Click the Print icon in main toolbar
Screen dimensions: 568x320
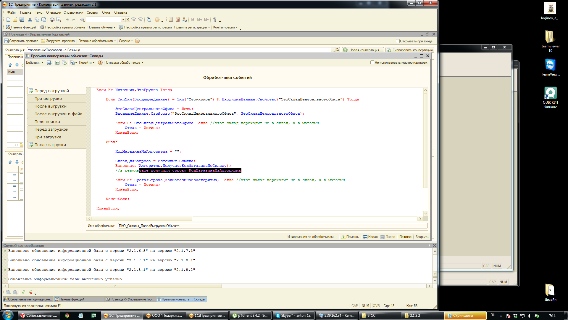click(52, 20)
